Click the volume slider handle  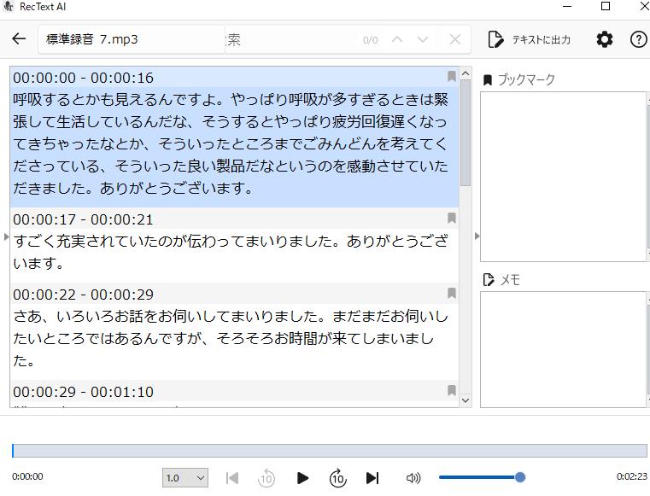[519, 477]
